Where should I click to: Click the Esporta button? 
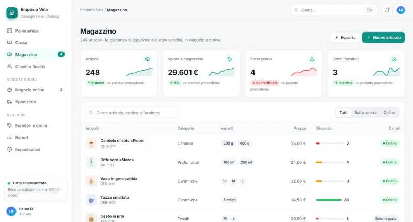[345, 37]
